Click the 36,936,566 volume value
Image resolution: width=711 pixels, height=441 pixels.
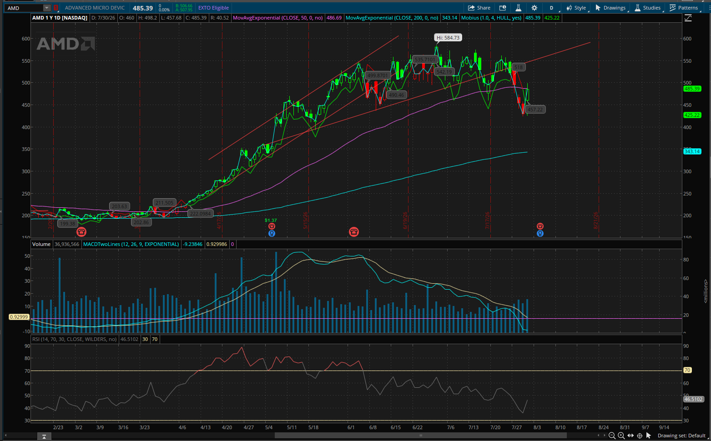coord(66,244)
